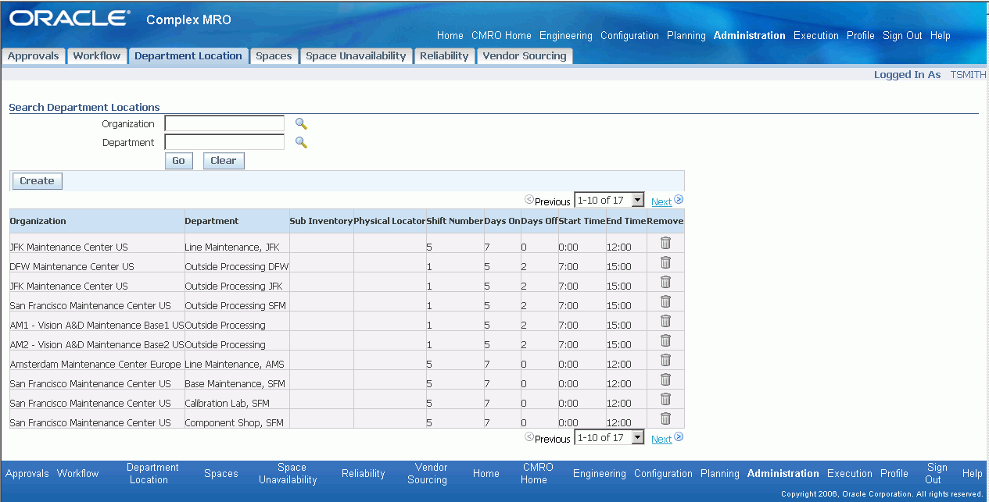Image resolution: width=989 pixels, height=502 pixels.
Task: Go to Engineering in the top navigation
Action: click(x=566, y=36)
